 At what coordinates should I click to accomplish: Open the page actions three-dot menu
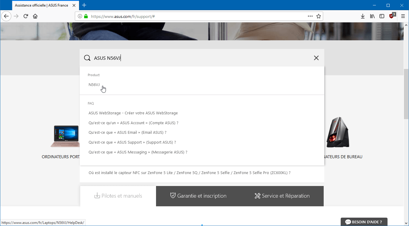(310, 16)
